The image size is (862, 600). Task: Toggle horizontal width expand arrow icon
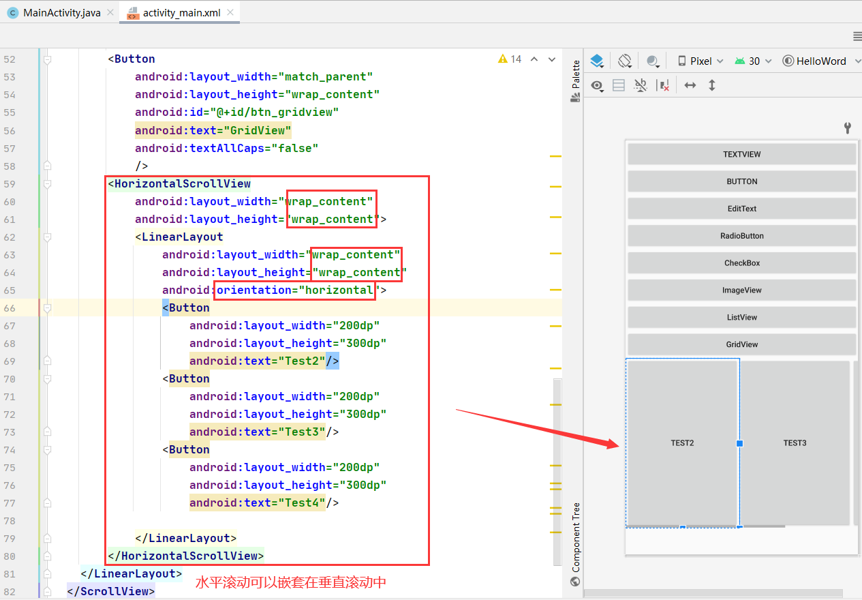point(690,85)
